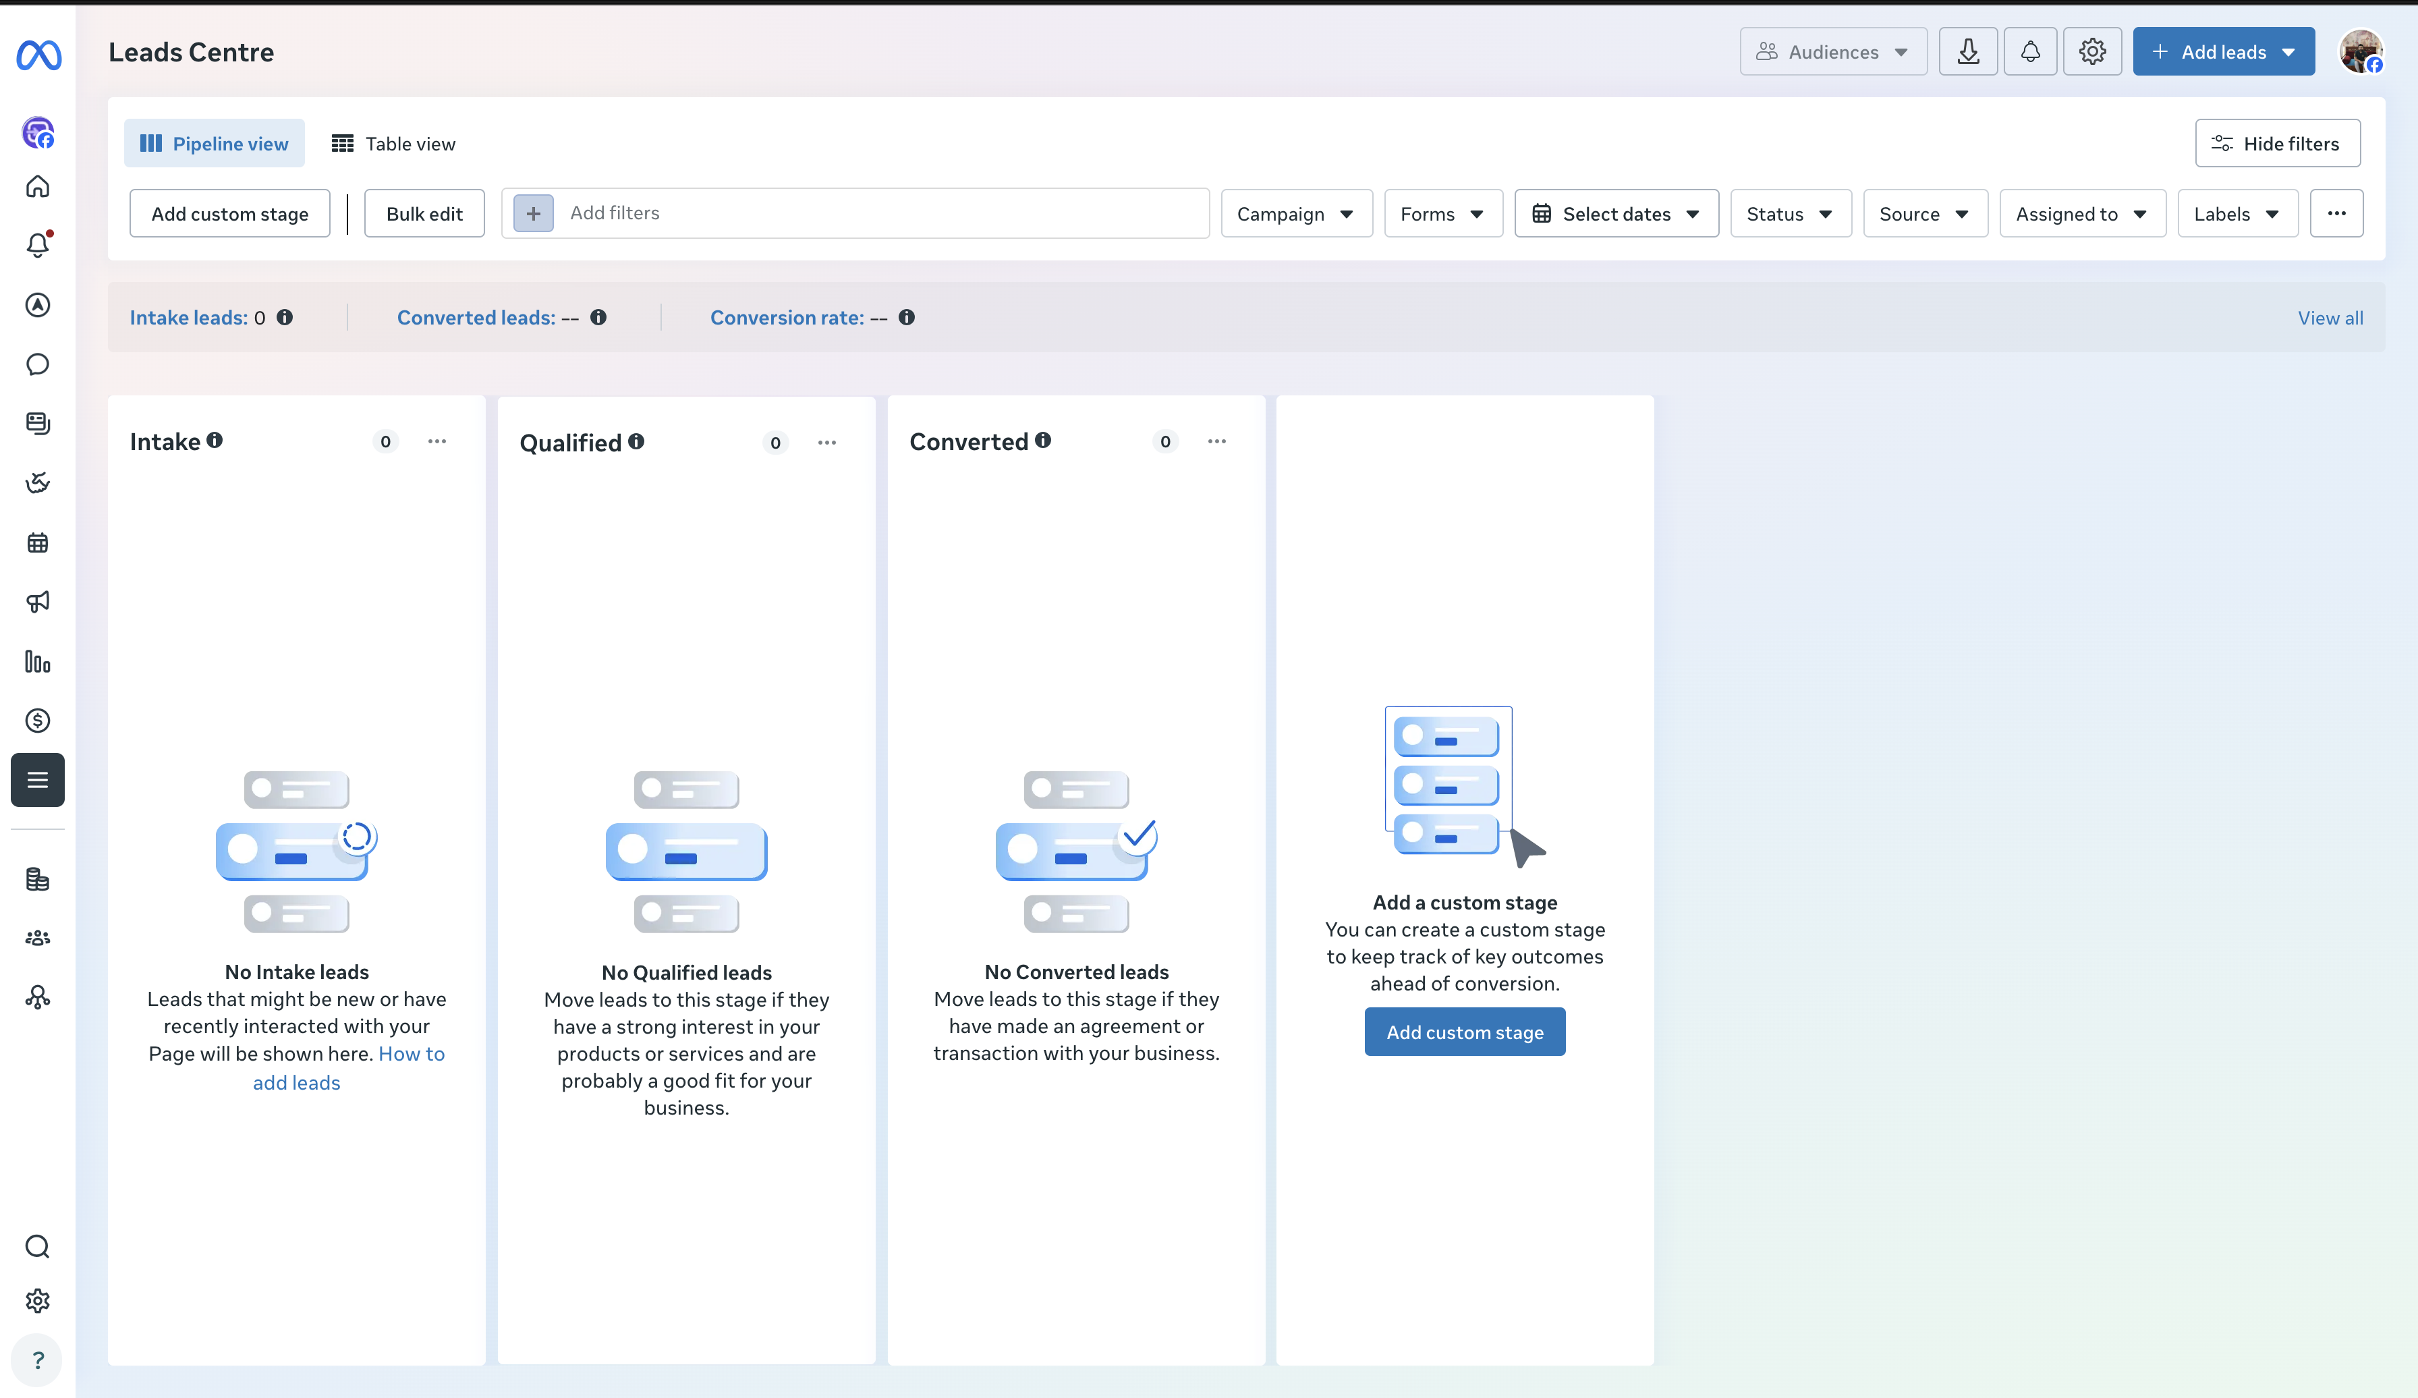Switch to Pipeline view tab
Screen dimensions: 2418x1398
coord(214,143)
